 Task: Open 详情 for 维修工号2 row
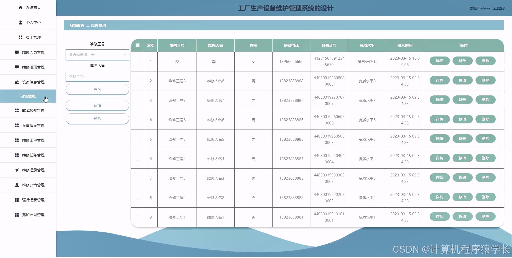(440, 197)
